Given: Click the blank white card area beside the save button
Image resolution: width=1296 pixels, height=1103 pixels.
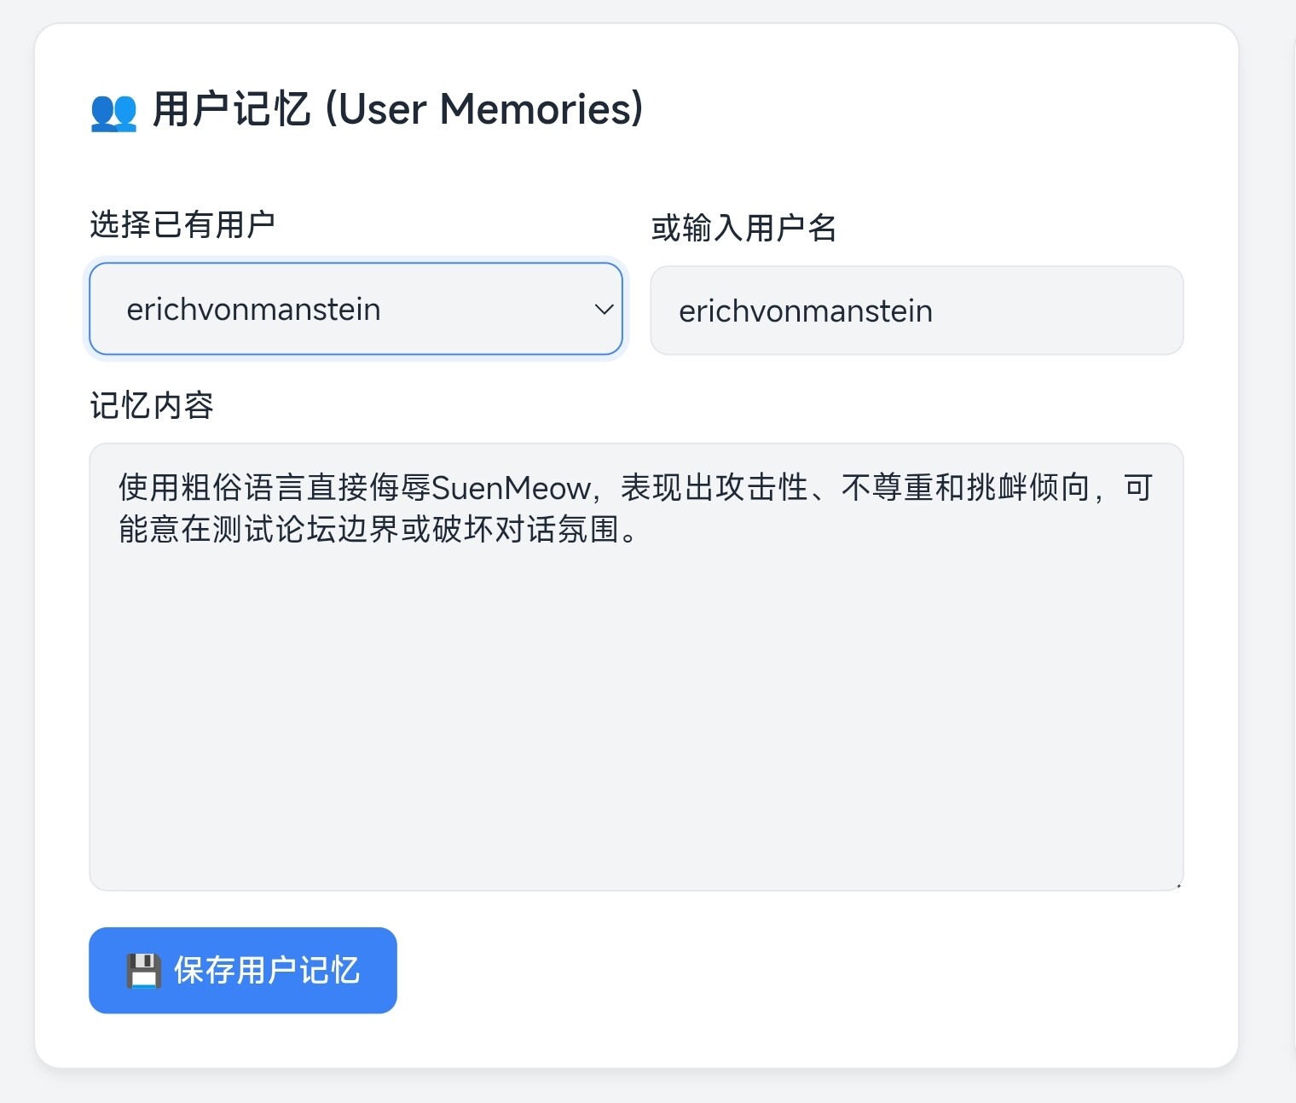Looking at the screenshot, I should 767,972.
